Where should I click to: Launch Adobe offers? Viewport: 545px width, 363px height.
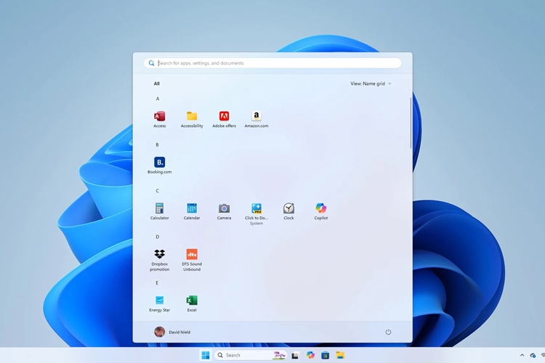pyautogui.click(x=225, y=119)
